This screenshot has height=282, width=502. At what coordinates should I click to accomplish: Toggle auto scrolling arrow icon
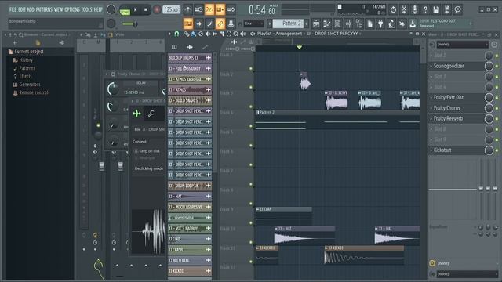198,23
